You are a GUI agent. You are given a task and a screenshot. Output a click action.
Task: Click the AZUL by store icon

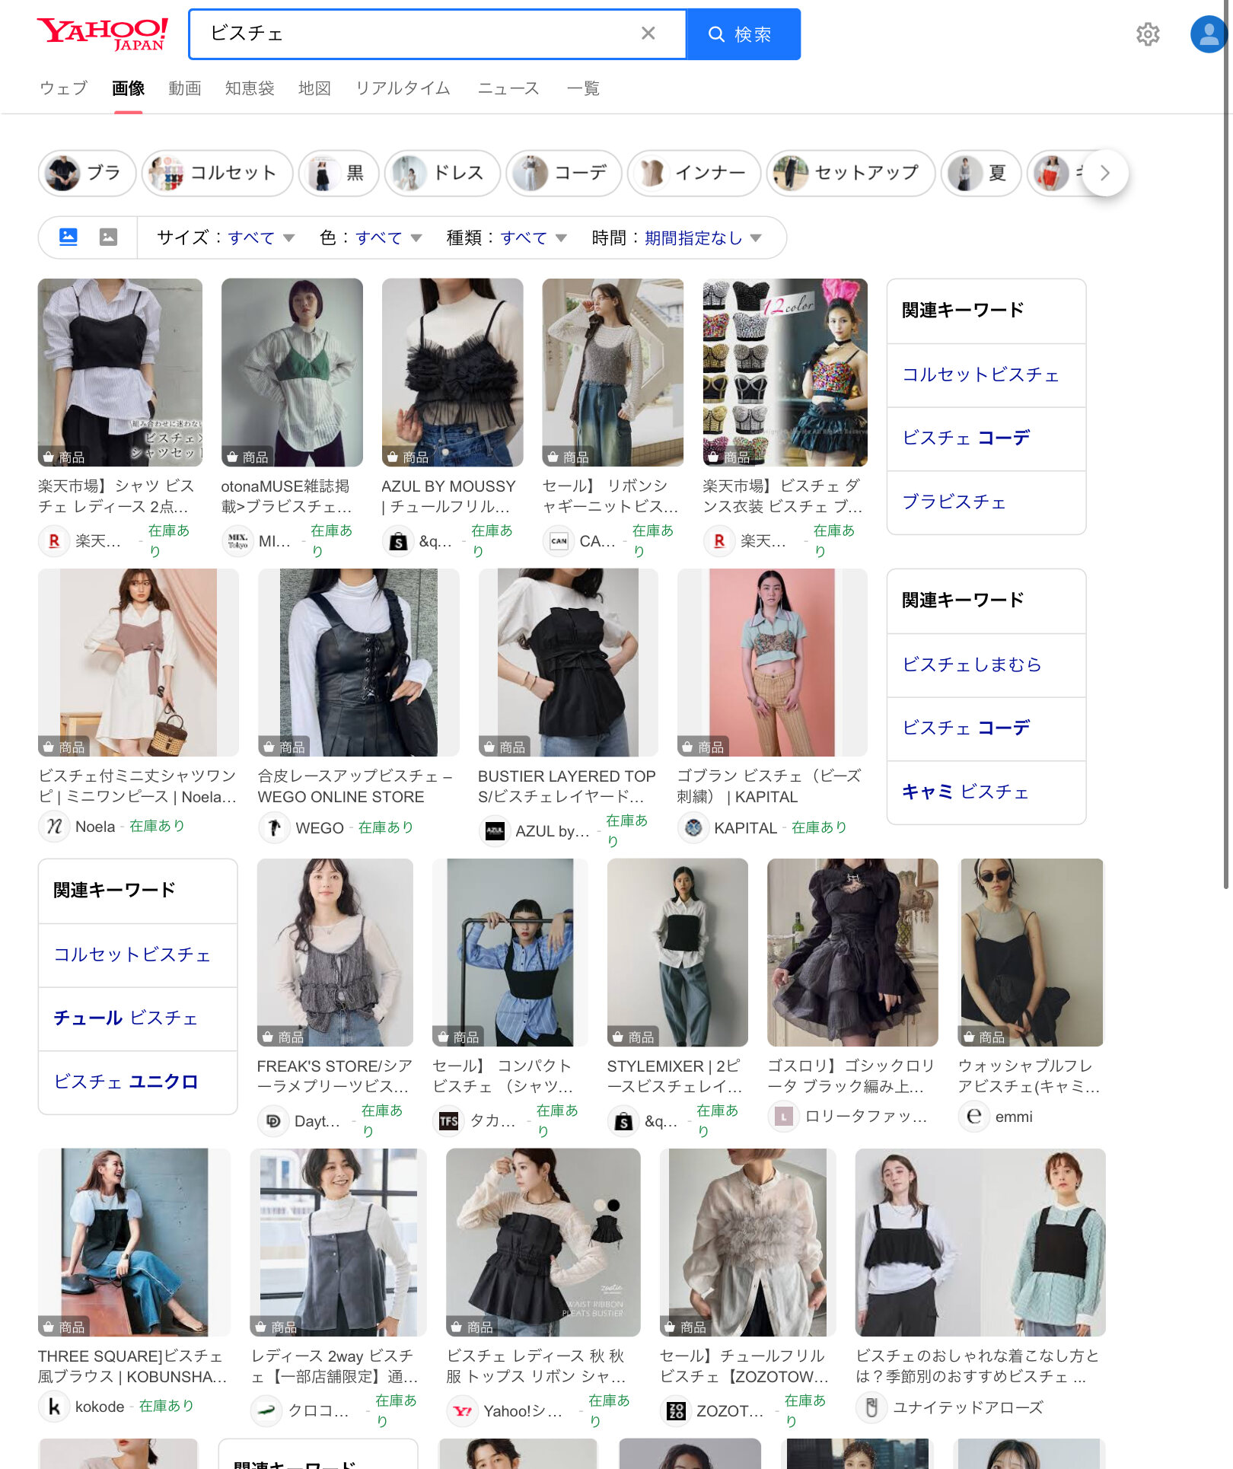[495, 830]
